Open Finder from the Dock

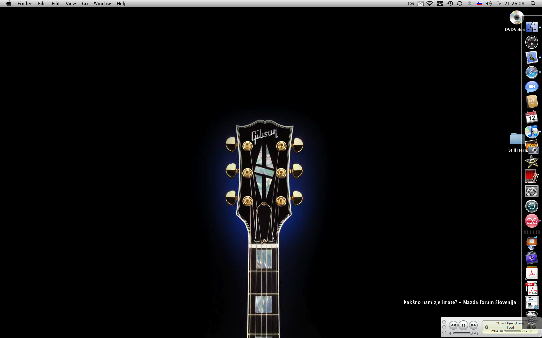coord(532,27)
